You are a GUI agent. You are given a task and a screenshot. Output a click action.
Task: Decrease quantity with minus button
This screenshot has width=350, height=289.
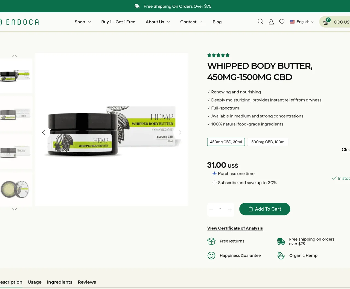coord(211,210)
